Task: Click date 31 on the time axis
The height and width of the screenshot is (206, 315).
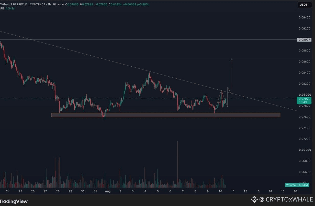Action: coord(95,191)
